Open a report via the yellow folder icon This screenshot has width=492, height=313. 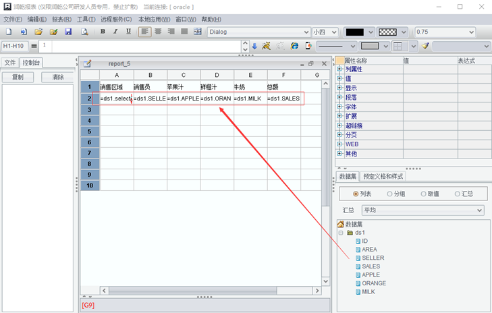tap(38, 32)
